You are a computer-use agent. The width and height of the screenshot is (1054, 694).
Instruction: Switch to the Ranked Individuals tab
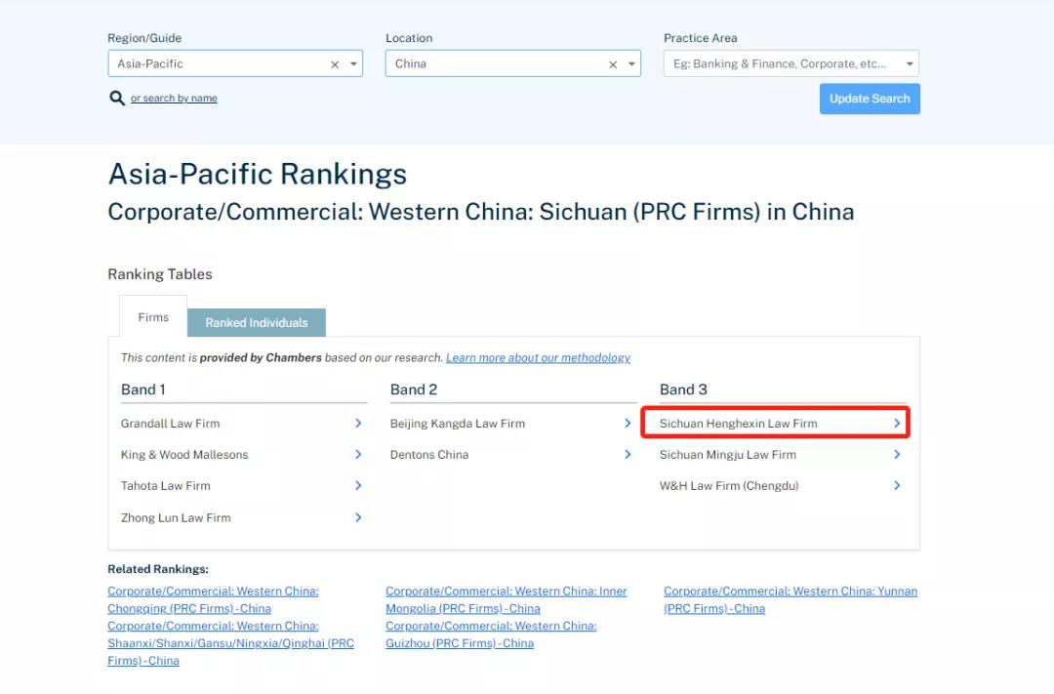[256, 323]
